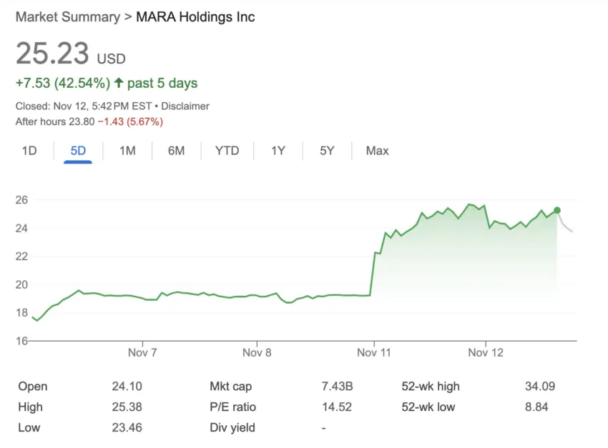Show the 1Y chart view

click(278, 151)
